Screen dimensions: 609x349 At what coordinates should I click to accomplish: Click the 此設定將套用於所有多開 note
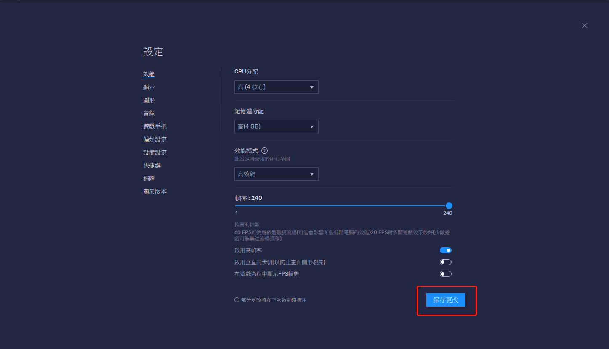262,159
